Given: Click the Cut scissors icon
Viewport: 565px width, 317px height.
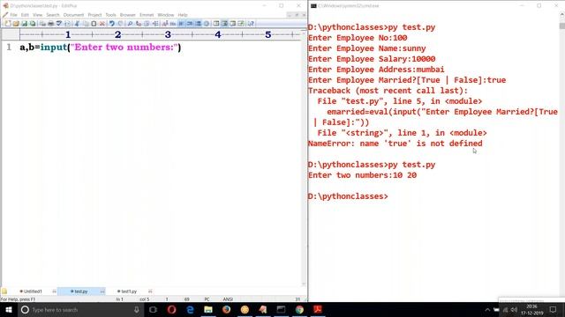Looking at the screenshot, I should [77, 24].
